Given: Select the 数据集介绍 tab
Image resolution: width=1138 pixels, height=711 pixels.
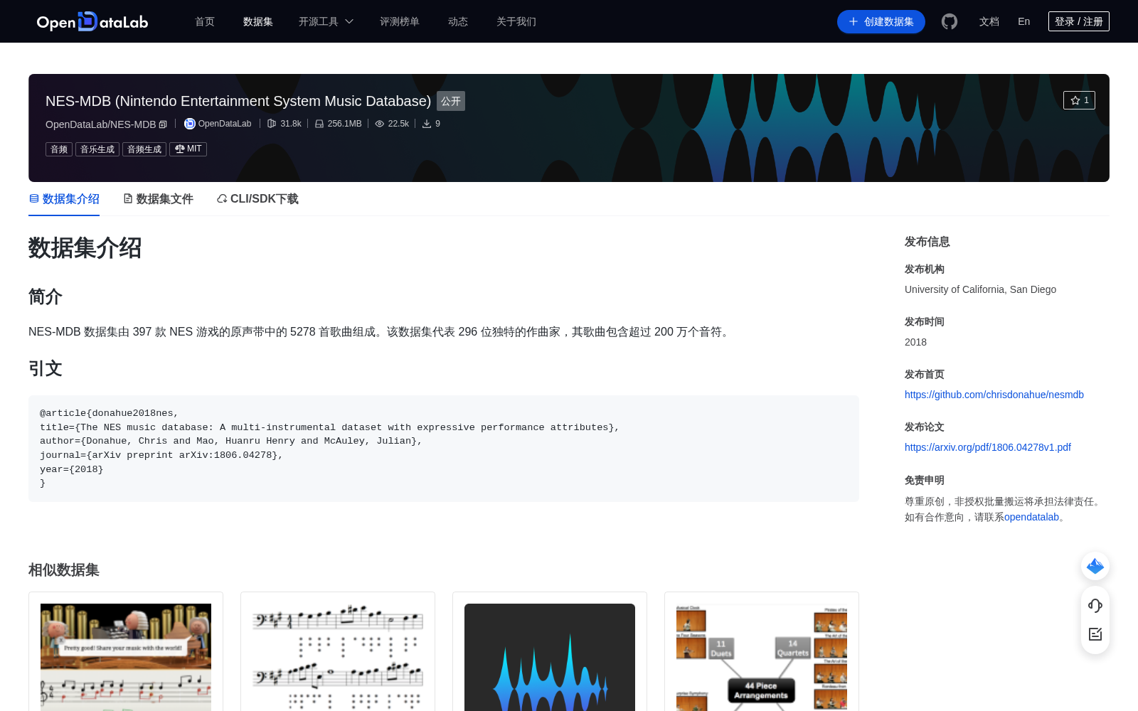Looking at the screenshot, I should pyautogui.click(x=64, y=199).
